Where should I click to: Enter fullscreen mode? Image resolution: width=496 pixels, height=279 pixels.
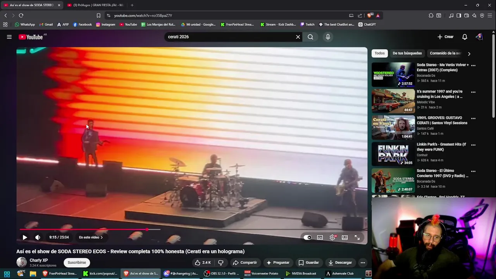(x=357, y=237)
